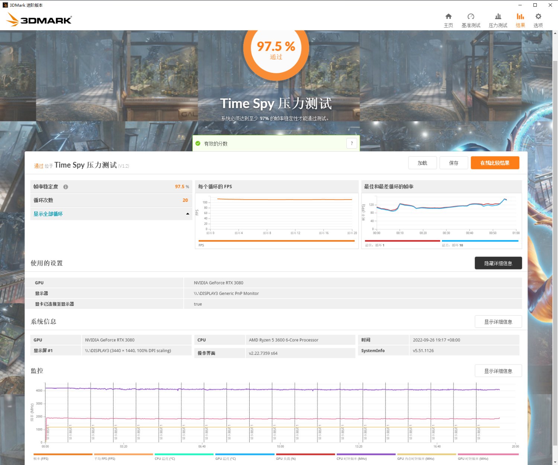
Task: Click NVIDIA GeForce RTX 3080 in 使用的设置
Action: (x=218, y=282)
